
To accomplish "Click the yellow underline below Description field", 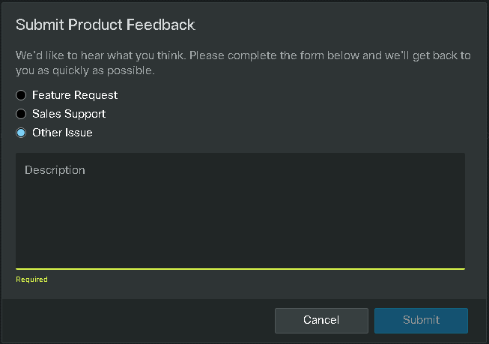I will pyautogui.click(x=240, y=268).
